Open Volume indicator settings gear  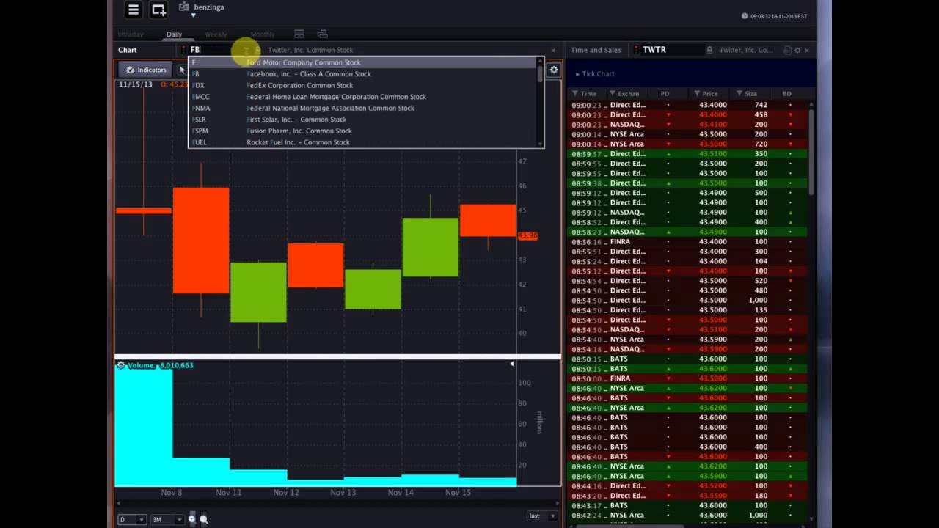(121, 365)
